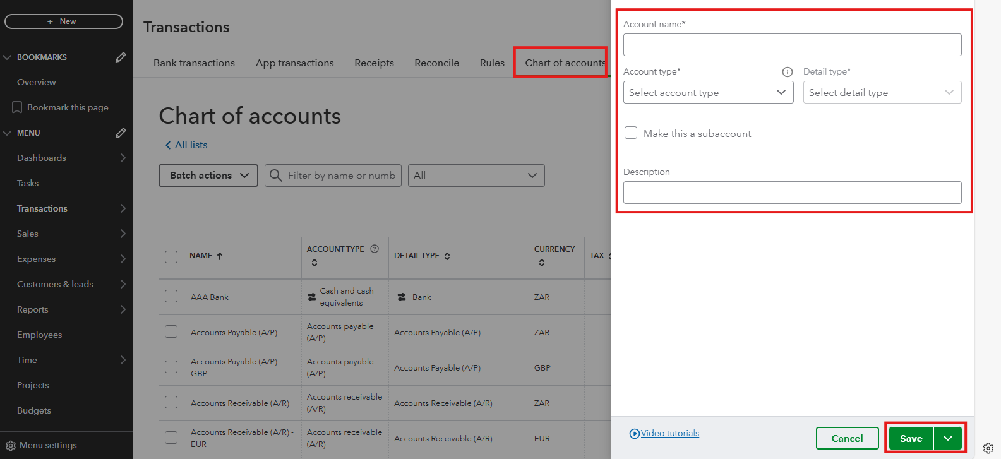Click the pencil icon beside BOOKMARKS

tap(121, 57)
